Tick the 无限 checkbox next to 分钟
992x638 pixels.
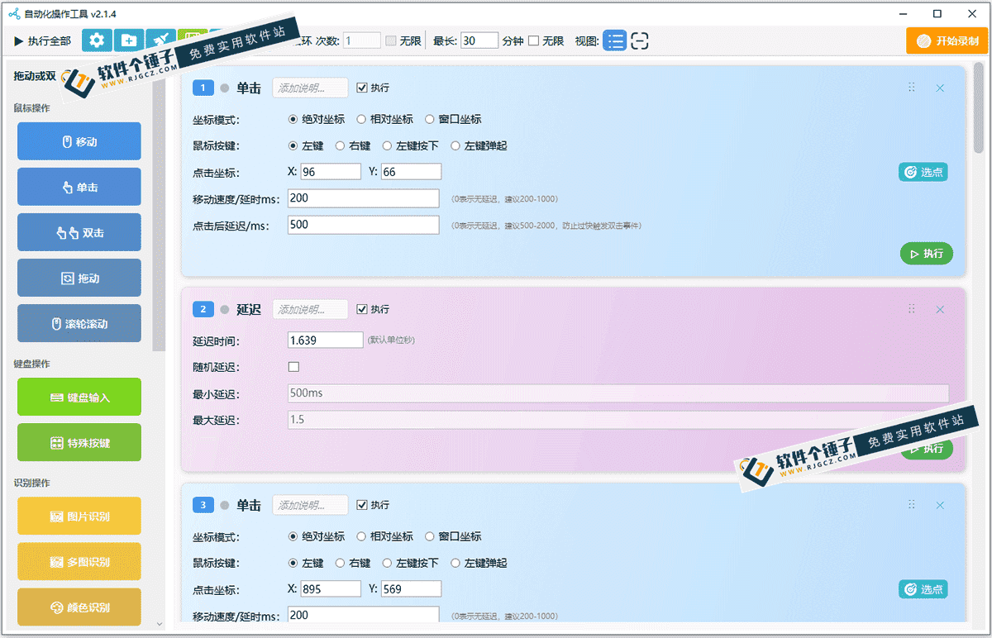coord(533,40)
